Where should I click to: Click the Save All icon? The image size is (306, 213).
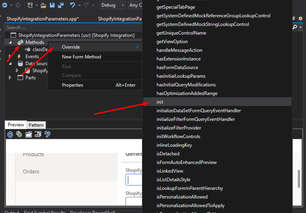pyautogui.click(x=61, y=5)
